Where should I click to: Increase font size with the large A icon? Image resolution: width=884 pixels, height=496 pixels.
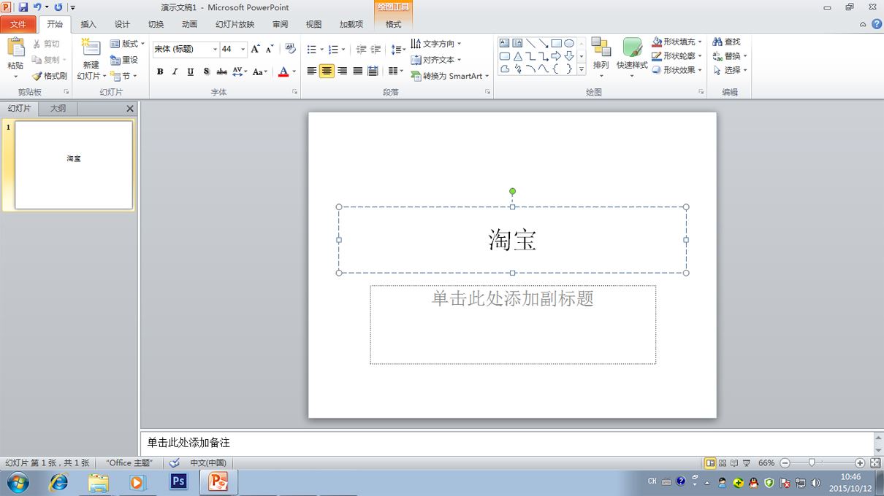(x=255, y=49)
